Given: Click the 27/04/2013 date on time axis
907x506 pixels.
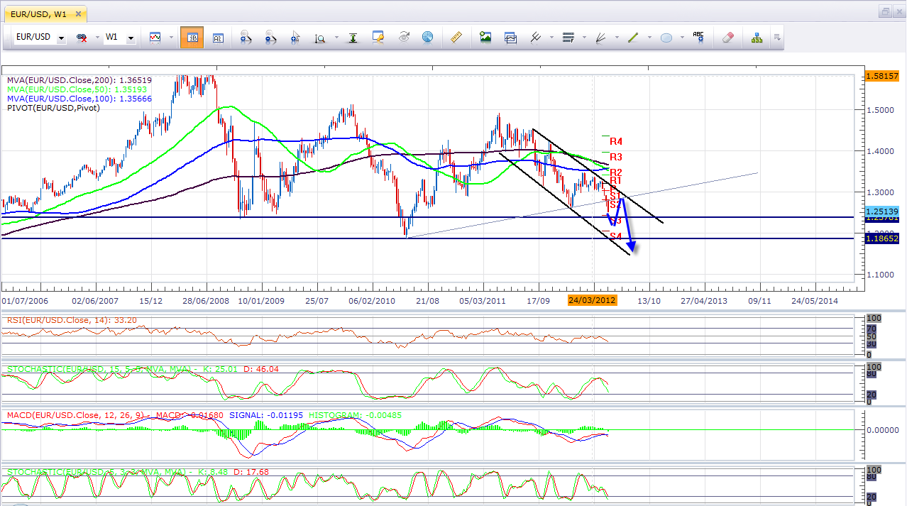Looking at the screenshot, I should 705,301.
